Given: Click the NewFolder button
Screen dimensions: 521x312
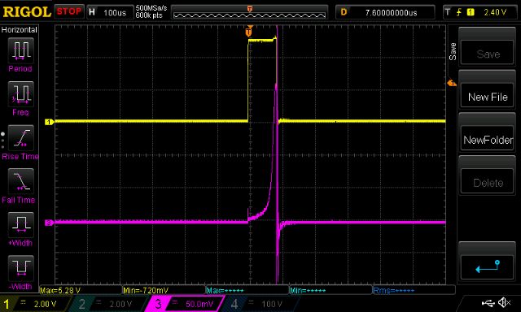Looking at the screenshot, I should [487, 140].
